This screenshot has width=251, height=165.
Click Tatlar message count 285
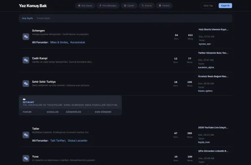[190, 133]
